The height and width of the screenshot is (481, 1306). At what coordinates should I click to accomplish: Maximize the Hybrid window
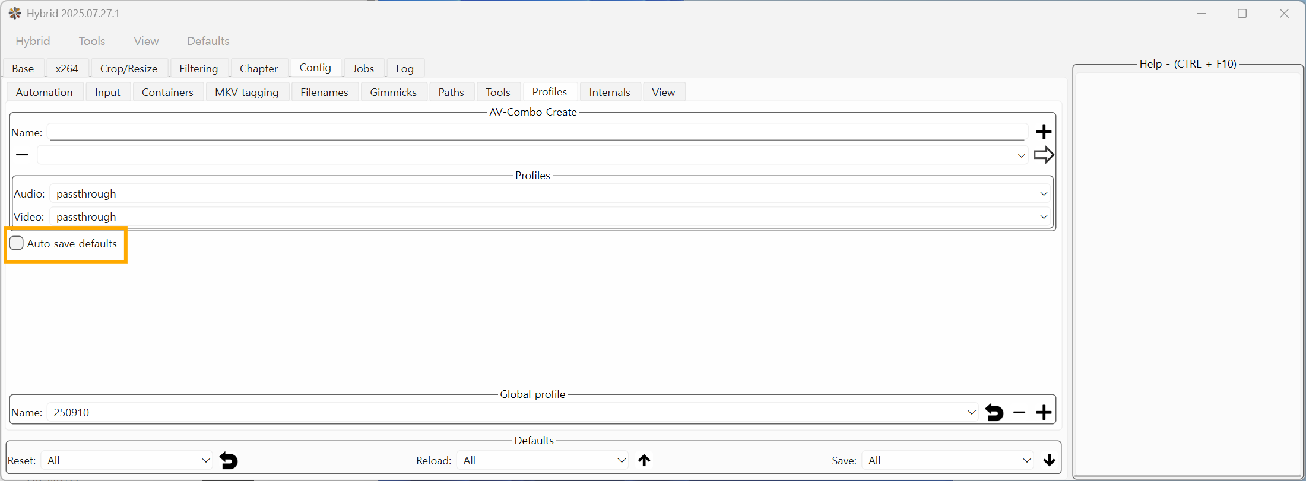(x=1242, y=13)
